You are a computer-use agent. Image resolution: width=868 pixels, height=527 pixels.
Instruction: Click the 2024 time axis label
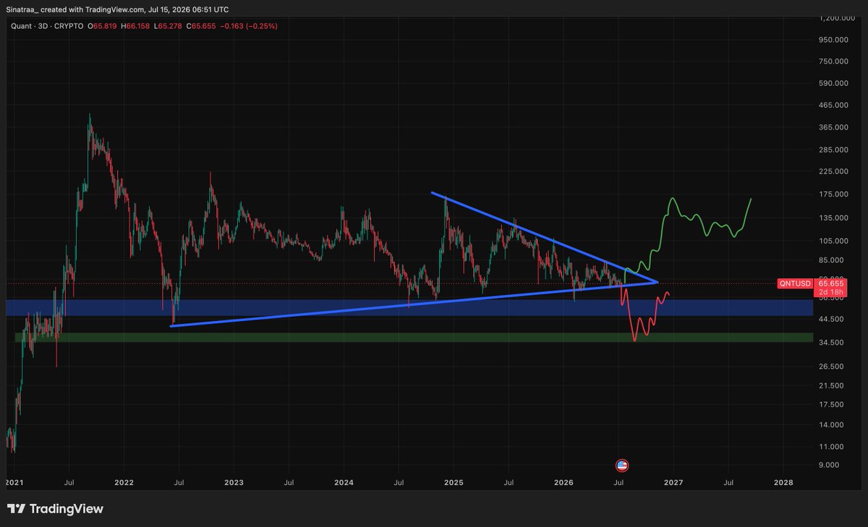[x=344, y=481]
